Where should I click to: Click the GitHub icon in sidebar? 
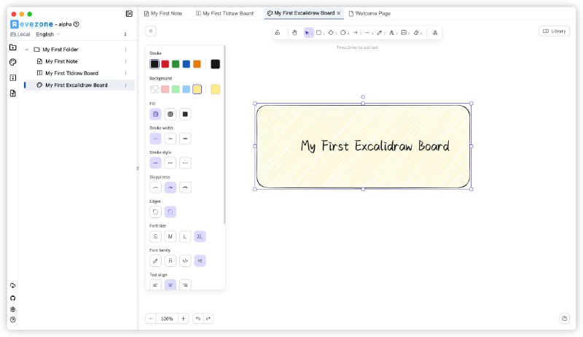point(12,298)
